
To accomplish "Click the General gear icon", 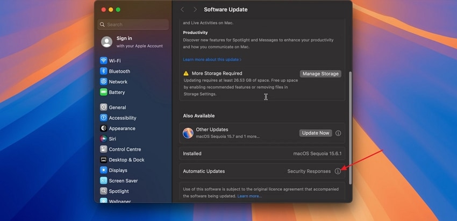I will [x=103, y=108].
